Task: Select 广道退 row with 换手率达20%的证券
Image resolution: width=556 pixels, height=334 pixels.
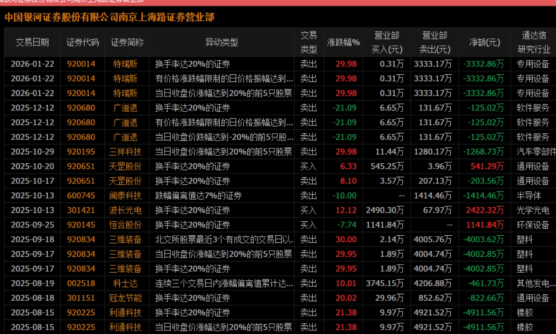Action: (x=280, y=108)
